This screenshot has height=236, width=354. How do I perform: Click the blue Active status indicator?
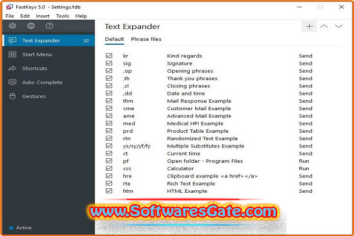click(x=11, y=228)
